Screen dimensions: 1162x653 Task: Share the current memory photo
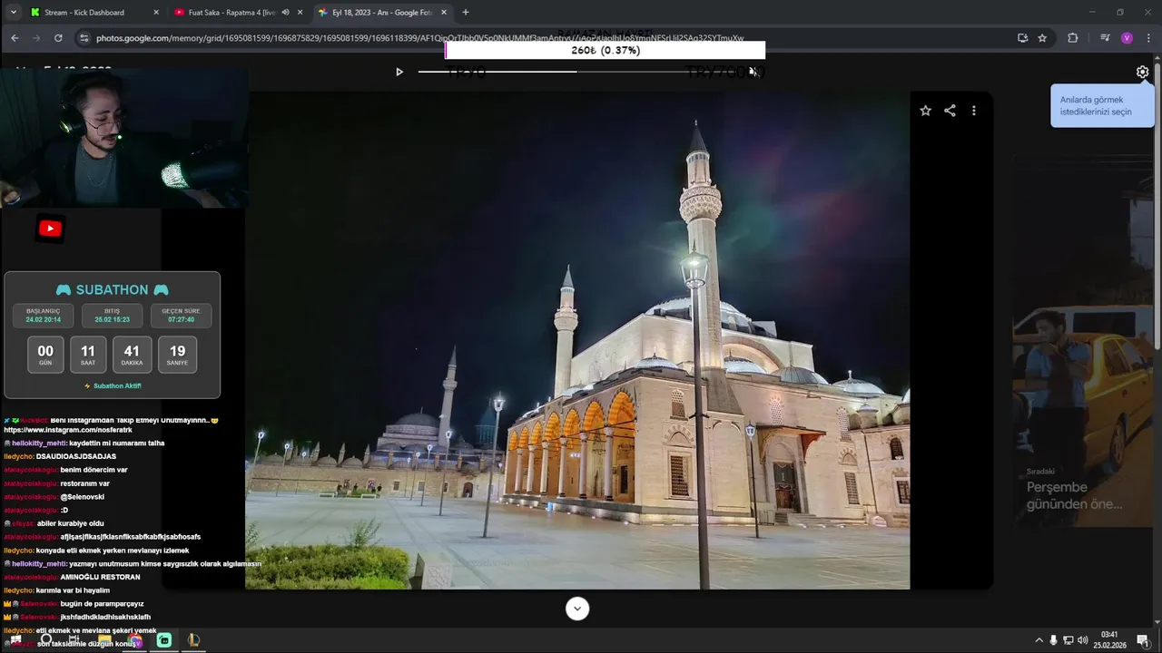click(950, 111)
